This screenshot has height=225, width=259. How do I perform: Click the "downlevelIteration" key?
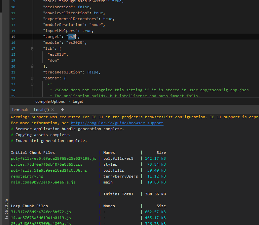click(x=66, y=13)
